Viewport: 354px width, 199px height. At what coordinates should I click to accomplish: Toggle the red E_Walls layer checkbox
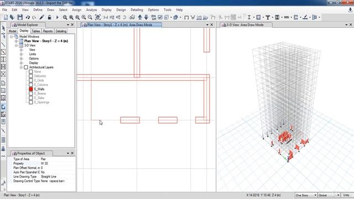[31, 89]
